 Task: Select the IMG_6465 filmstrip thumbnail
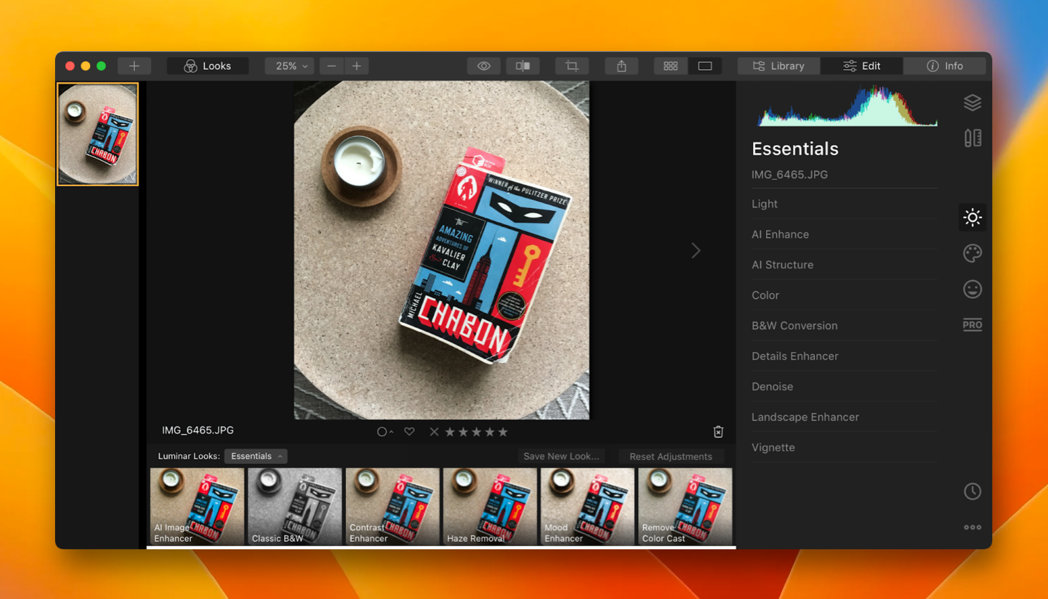pyautogui.click(x=98, y=134)
